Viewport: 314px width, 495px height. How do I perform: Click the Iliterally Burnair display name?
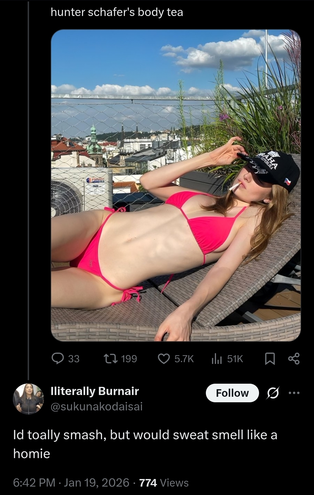coord(95,391)
